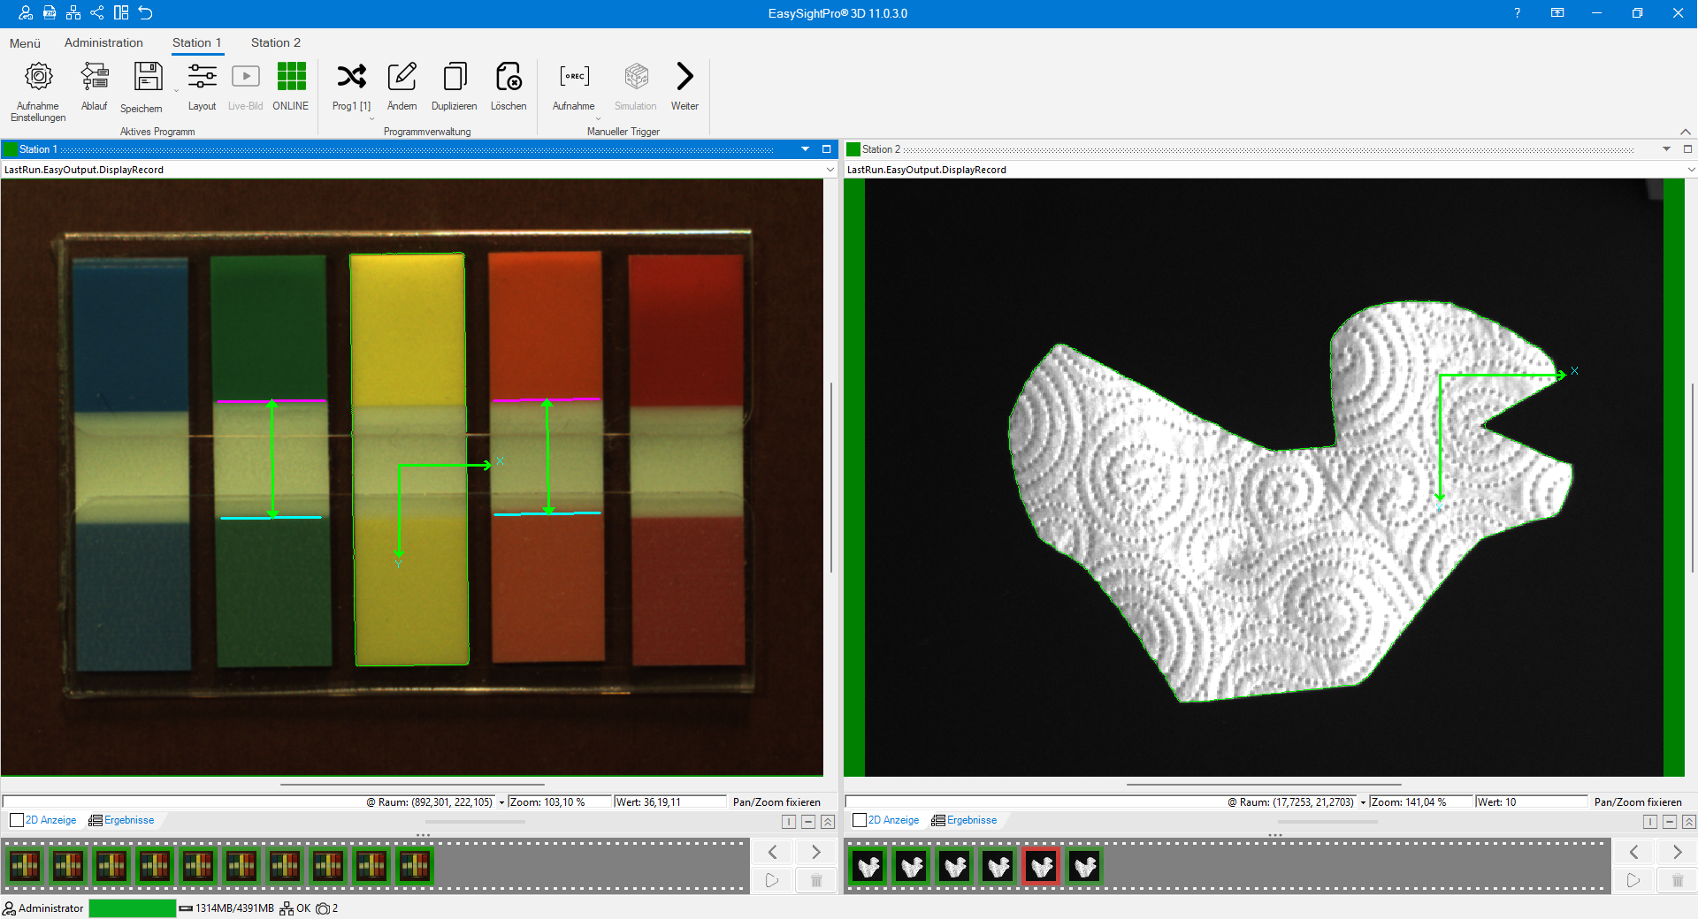Open Aufnahme Einstellungen gear icon
This screenshot has height=919, width=1698.
click(38, 78)
